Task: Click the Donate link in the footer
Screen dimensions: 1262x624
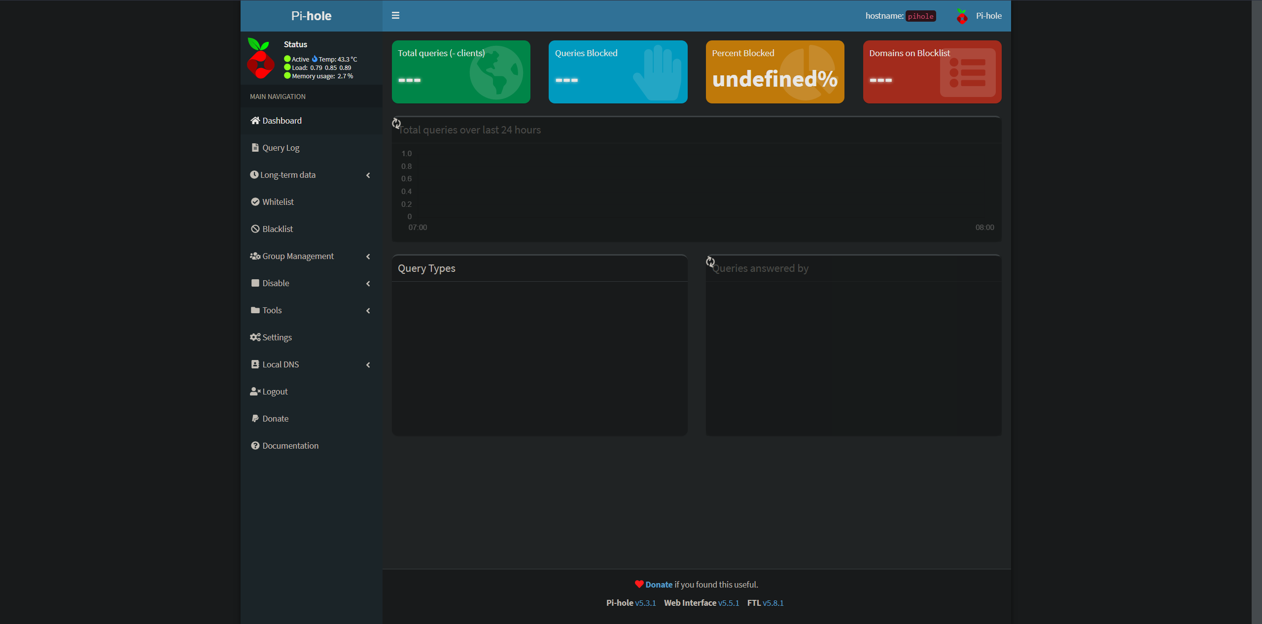Action: pos(659,585)
